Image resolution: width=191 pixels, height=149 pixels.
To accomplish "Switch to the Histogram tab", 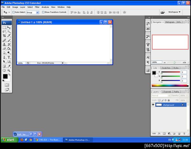I will [170, 22].
